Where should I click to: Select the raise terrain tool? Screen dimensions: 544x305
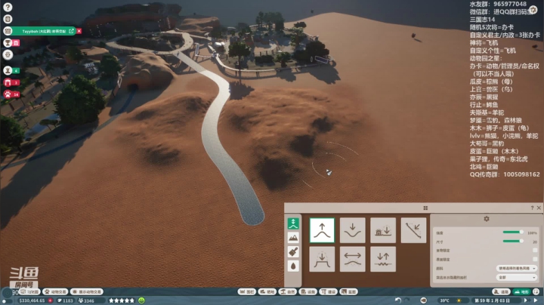pos(322,230)
